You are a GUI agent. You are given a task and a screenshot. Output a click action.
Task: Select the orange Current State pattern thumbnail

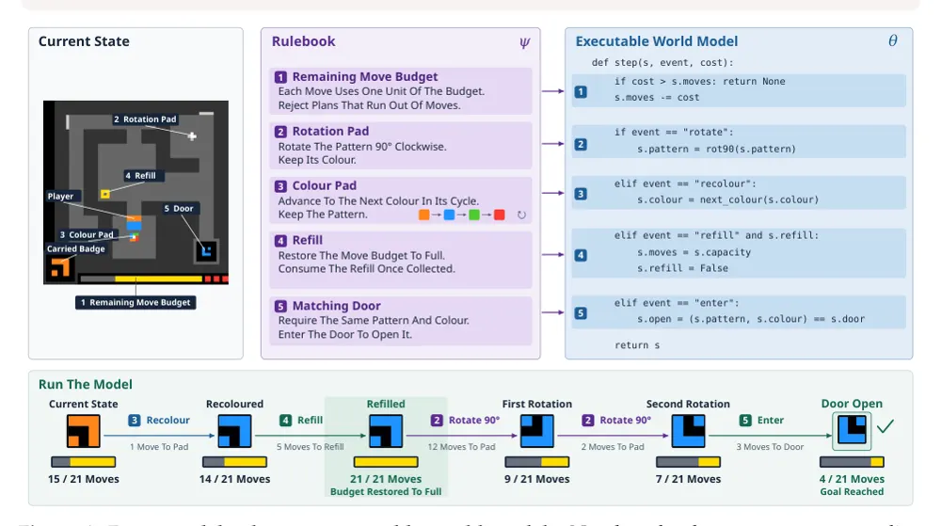[x=84, y=431]
